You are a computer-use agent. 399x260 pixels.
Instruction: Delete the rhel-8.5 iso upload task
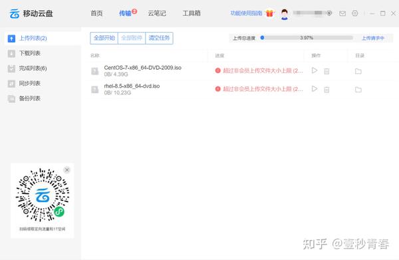(327, 90)
